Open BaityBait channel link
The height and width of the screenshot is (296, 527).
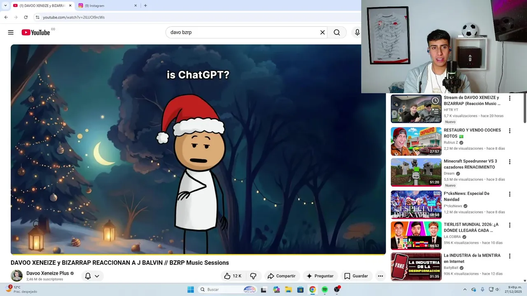click(x=451, y=268)
